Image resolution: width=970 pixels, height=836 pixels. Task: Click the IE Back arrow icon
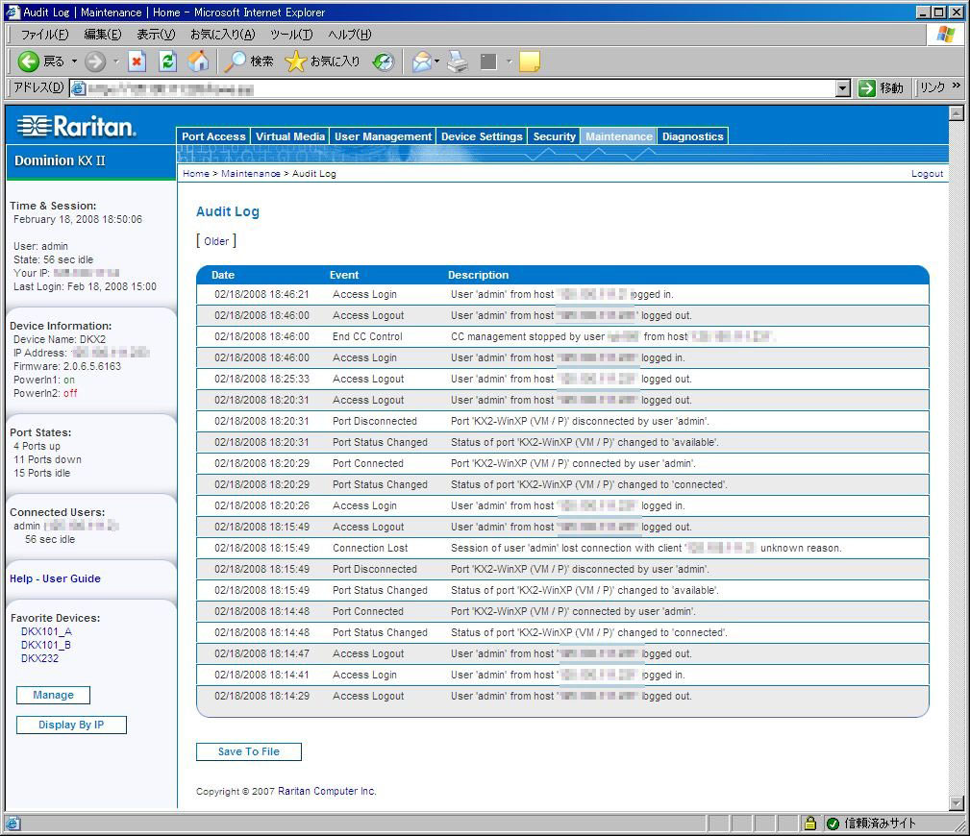pos(28,61)
